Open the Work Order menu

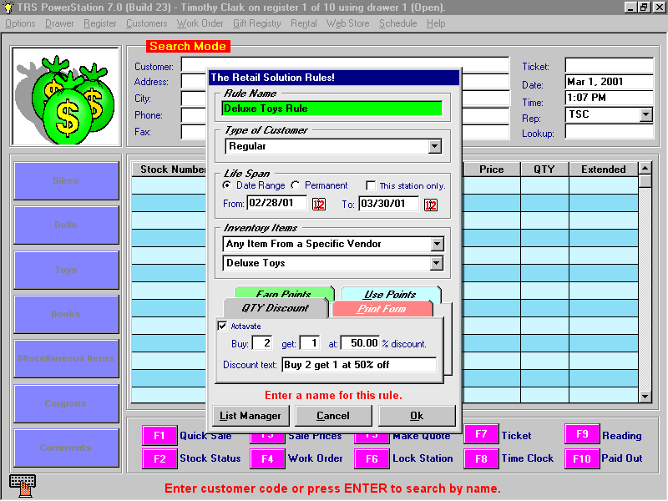point(200,23)
